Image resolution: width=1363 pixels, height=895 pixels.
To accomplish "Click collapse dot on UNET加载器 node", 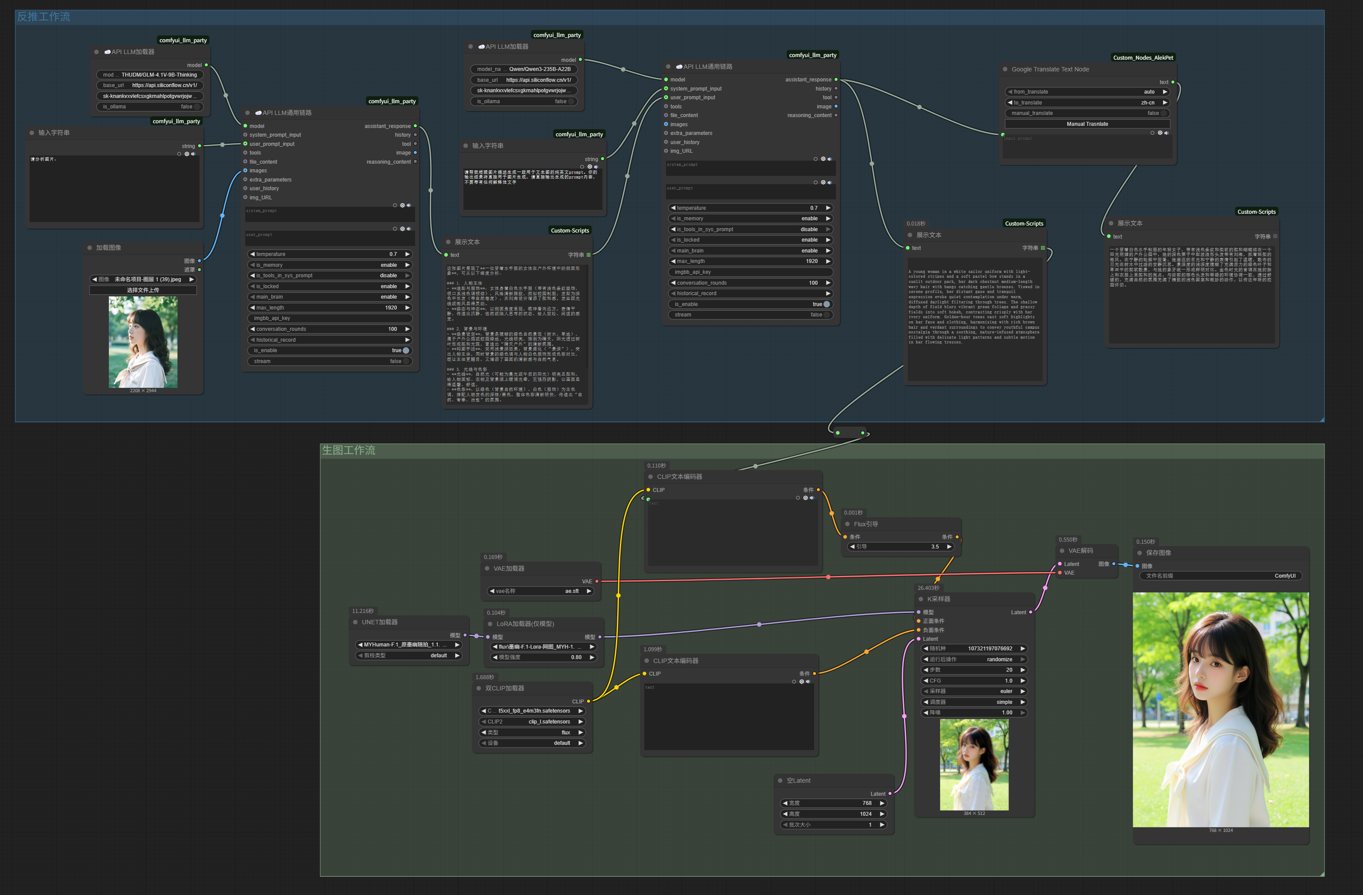I will [355, 622].
